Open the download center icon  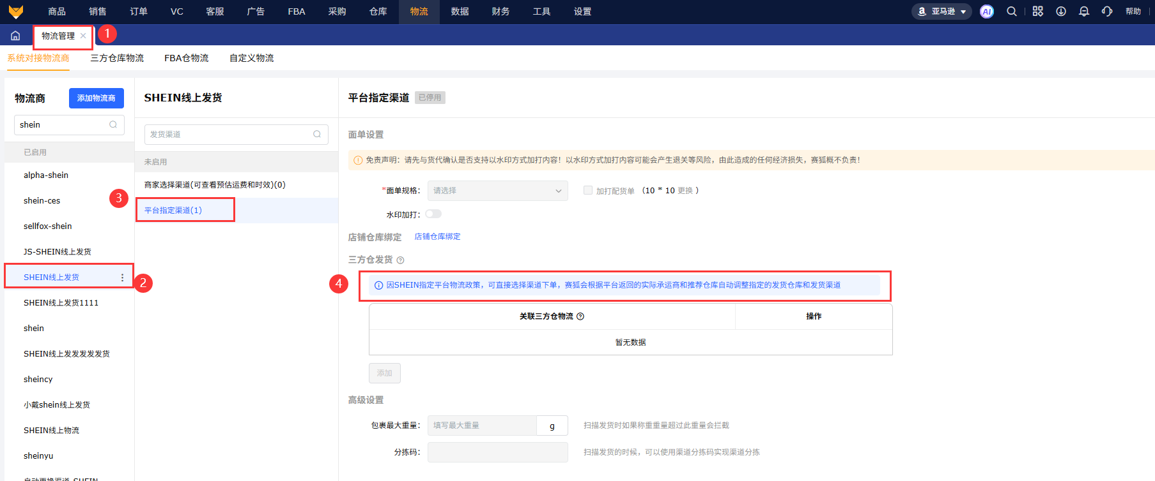(1061, 11)
